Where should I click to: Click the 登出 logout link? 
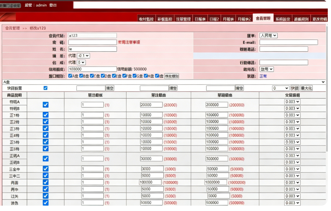(53, 5)
